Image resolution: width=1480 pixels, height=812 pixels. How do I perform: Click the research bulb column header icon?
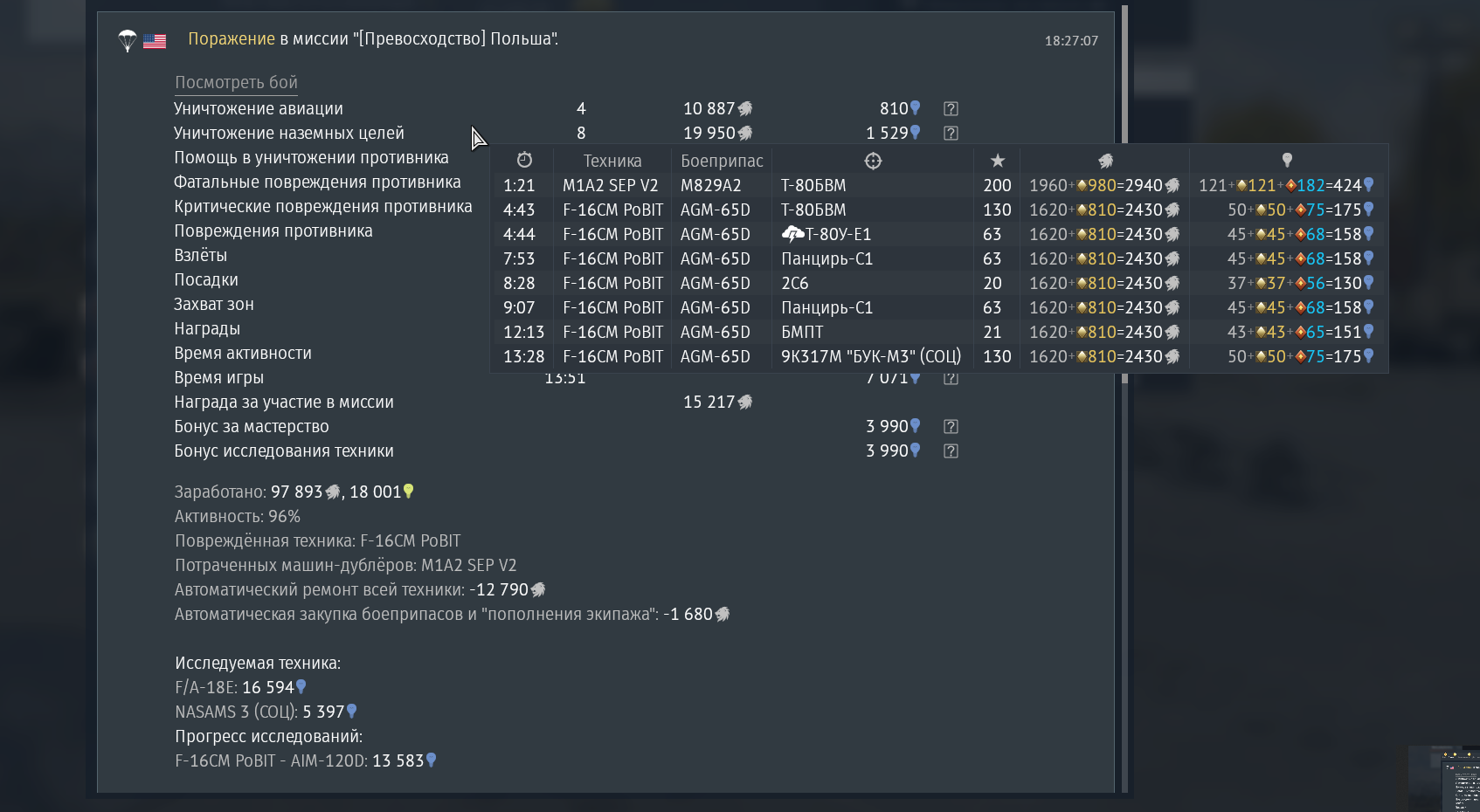coord(1287,160)
